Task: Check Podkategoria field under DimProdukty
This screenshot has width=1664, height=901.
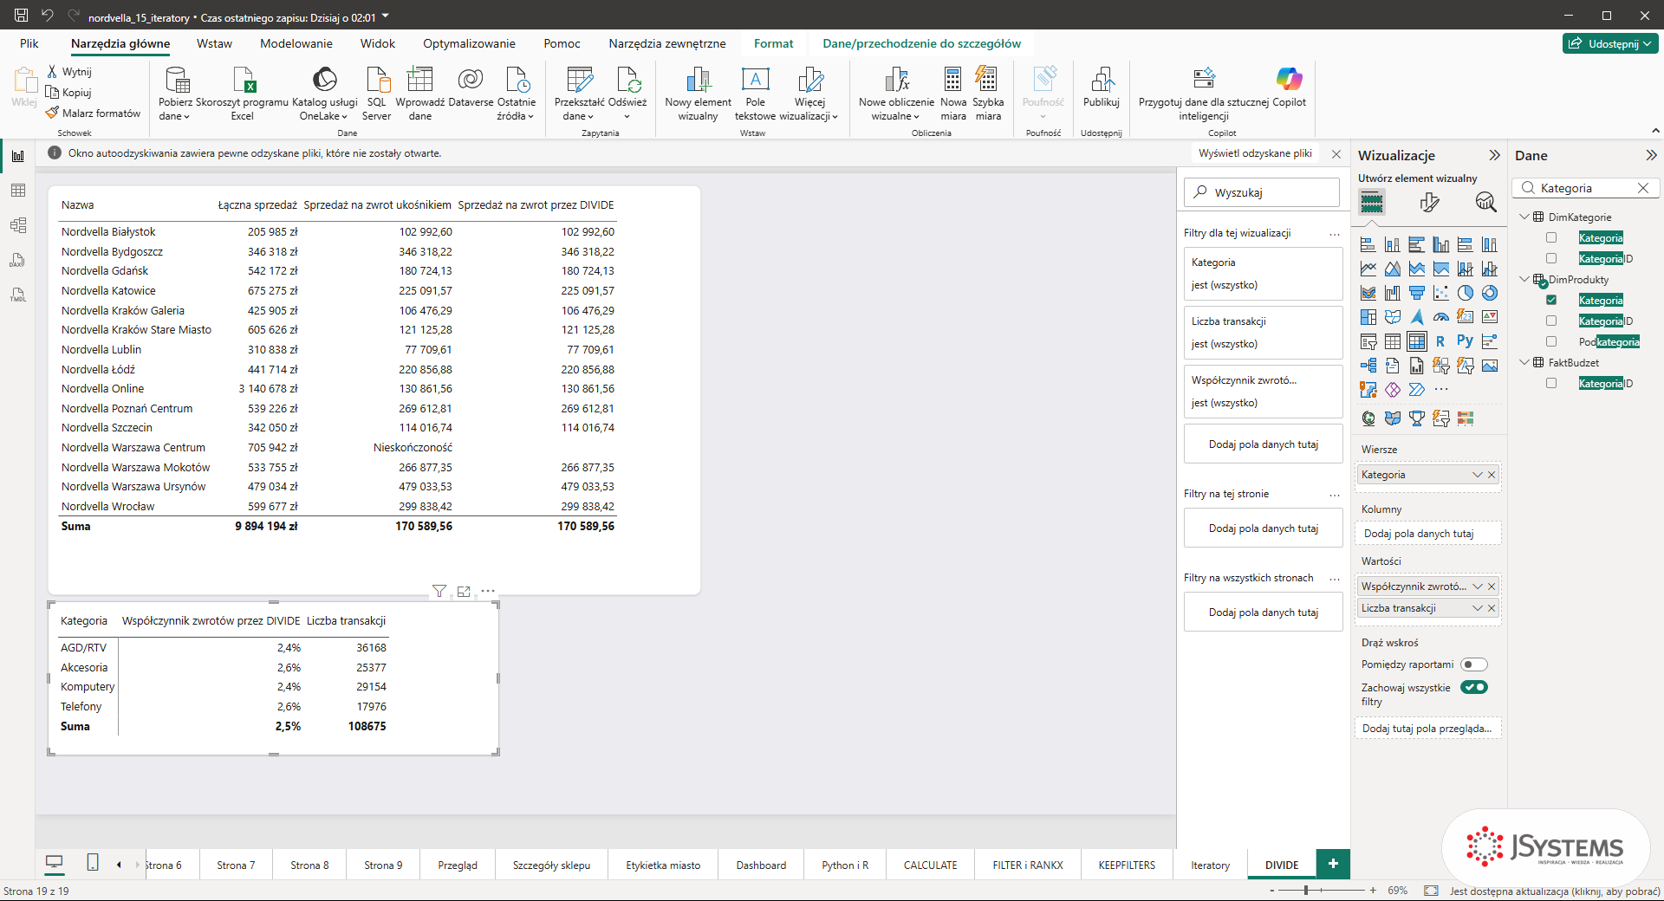Action: coord(1551,341)
